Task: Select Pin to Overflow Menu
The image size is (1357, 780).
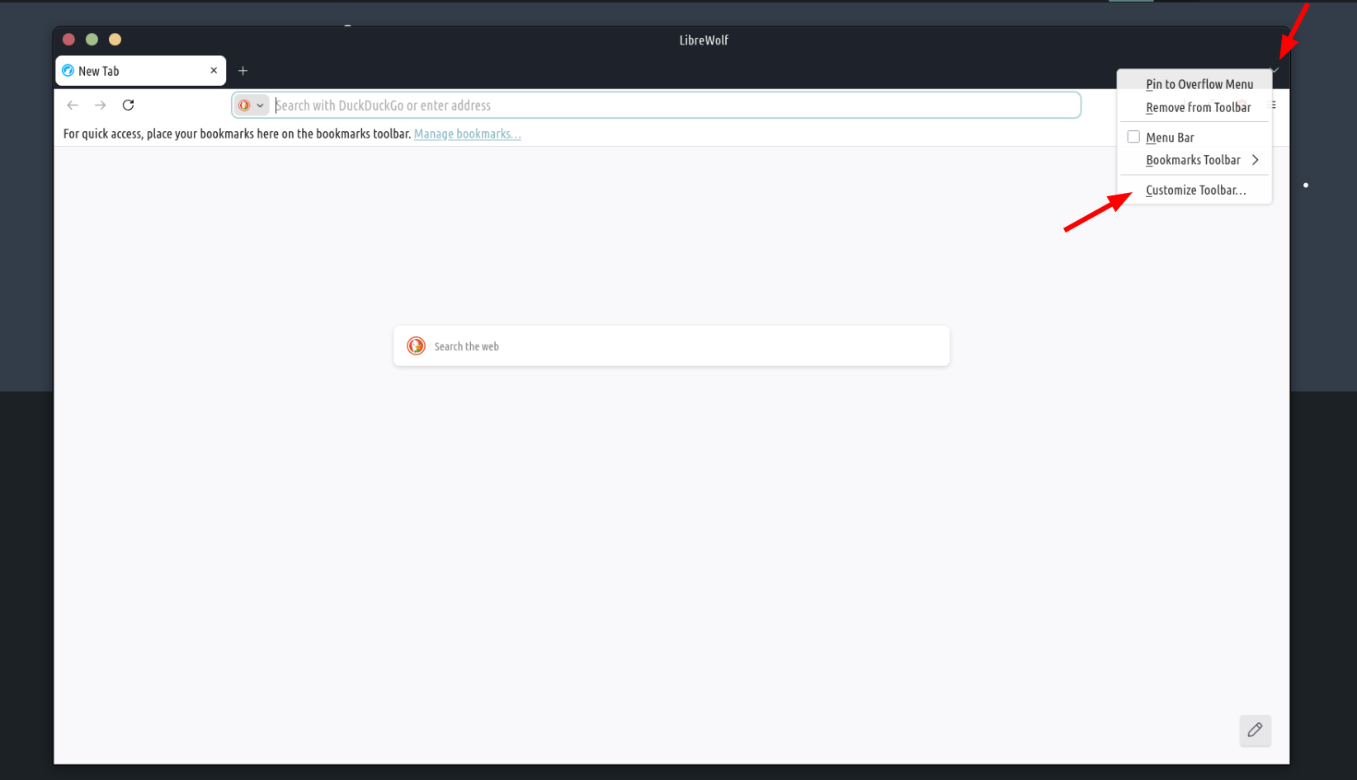Action: pyautogui.click(x=1199, y=84)
